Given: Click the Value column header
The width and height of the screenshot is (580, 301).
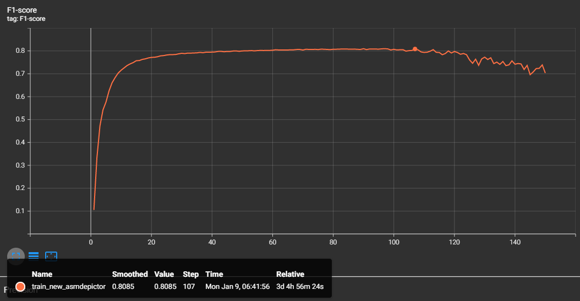Looking at the screenshot, I should click(x=164, y=274).
